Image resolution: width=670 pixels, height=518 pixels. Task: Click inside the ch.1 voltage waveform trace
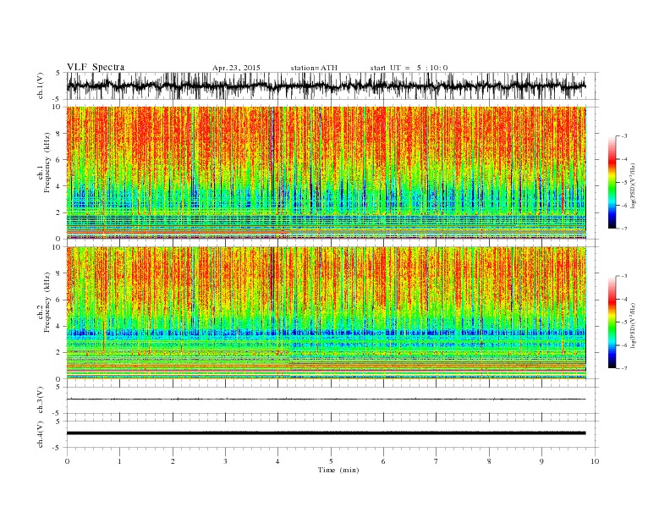(326, 85)
